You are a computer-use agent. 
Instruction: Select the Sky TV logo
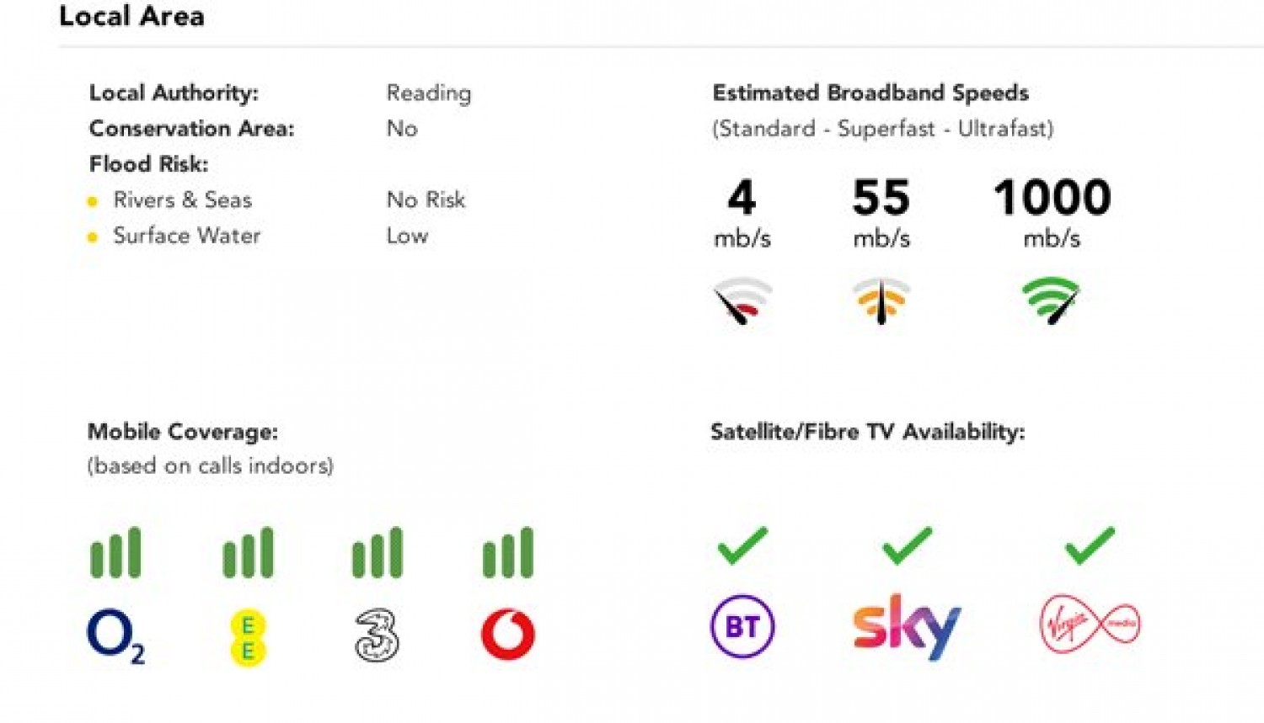click(907, 626)
